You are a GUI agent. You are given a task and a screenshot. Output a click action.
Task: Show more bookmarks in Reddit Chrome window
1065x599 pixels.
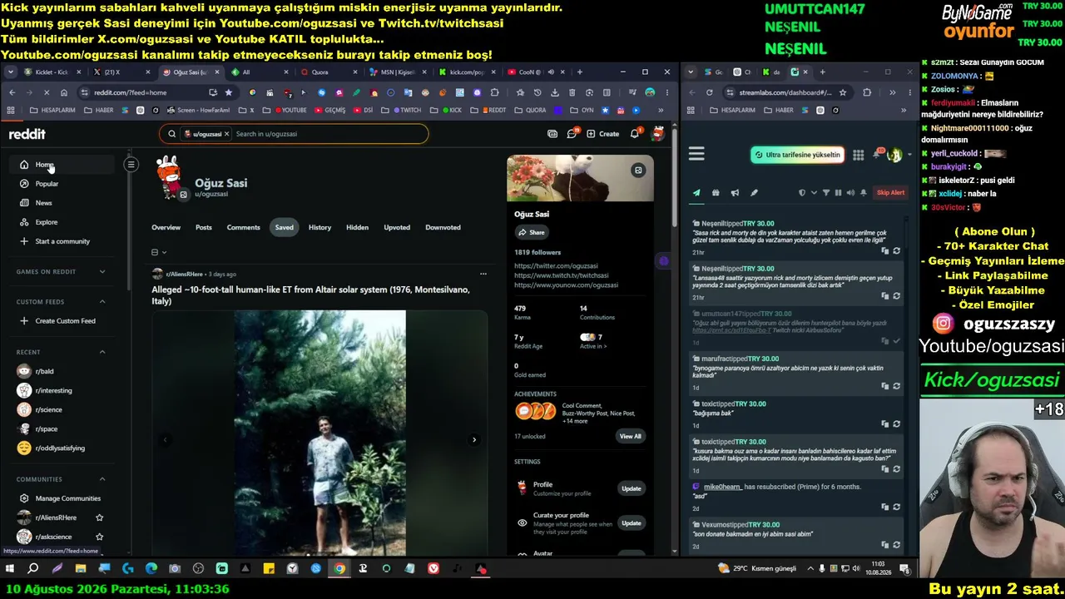pyautogui.click(x=661, y=110)
